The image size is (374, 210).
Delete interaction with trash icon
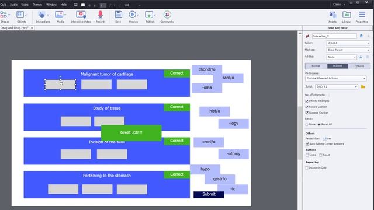click(x=361, y=36)
